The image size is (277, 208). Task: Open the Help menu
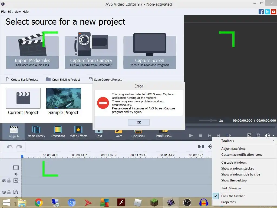26,12
